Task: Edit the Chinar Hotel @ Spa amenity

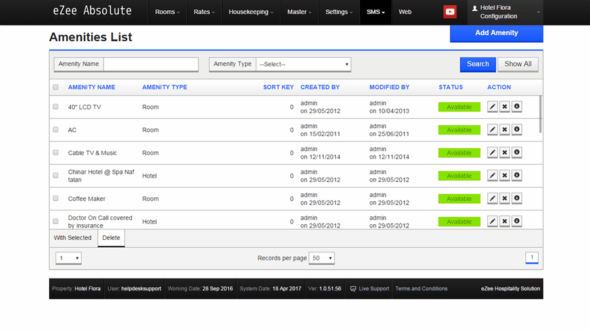Action: point(492,176)
